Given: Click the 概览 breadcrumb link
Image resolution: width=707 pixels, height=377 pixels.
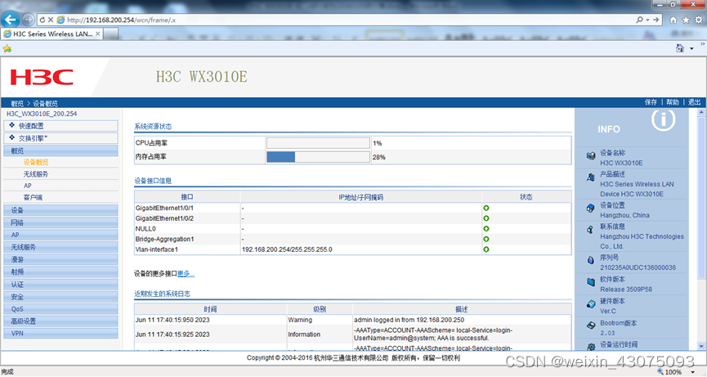Looking at the screenshot, I should pos(16,103).
